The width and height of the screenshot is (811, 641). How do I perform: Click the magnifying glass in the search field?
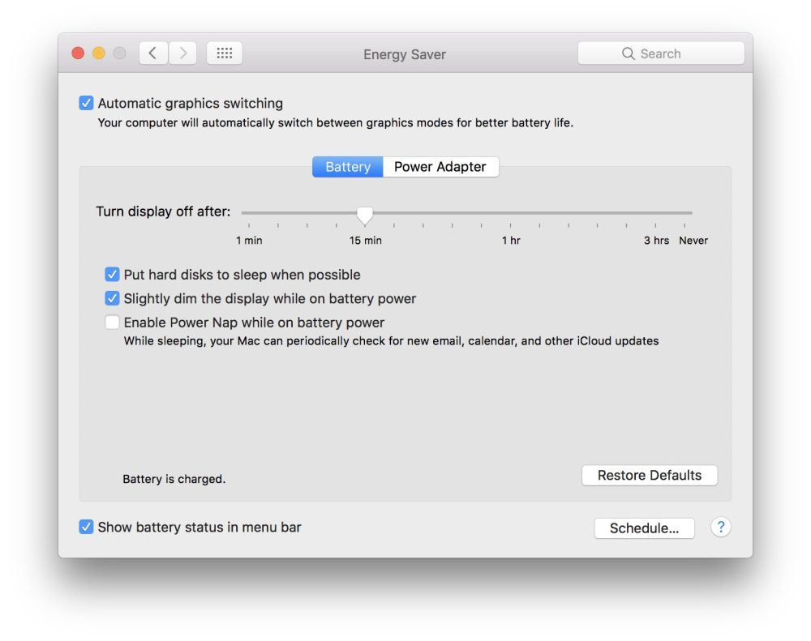coord(629,53)
